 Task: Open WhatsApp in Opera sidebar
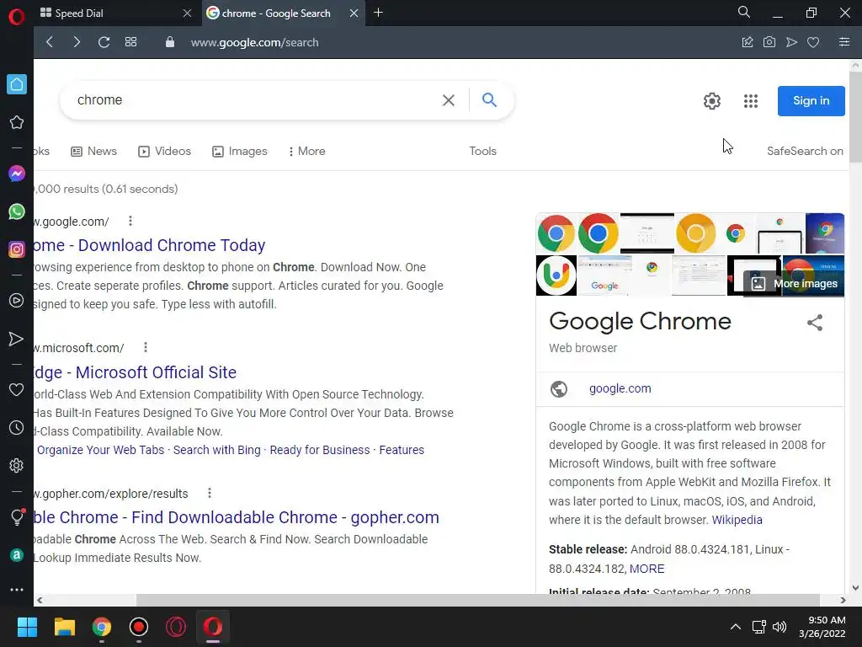point(17,211)
